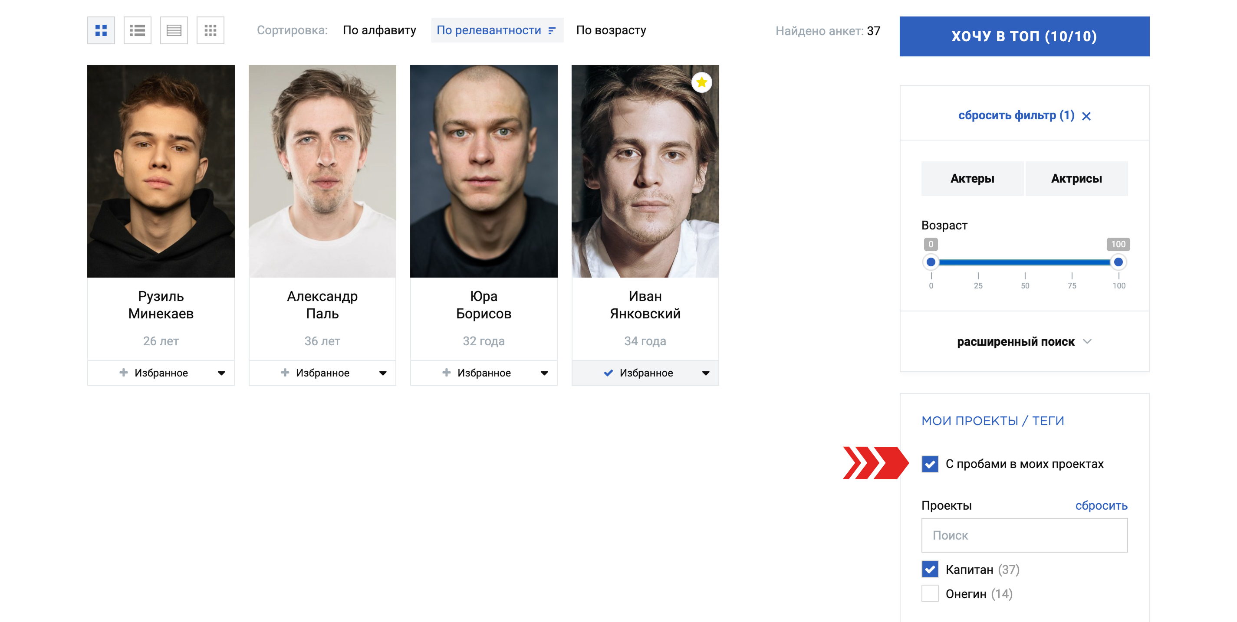Select the Актрисы tab
Screen dimensions: 1237x622
click(x=1076, y=179)
